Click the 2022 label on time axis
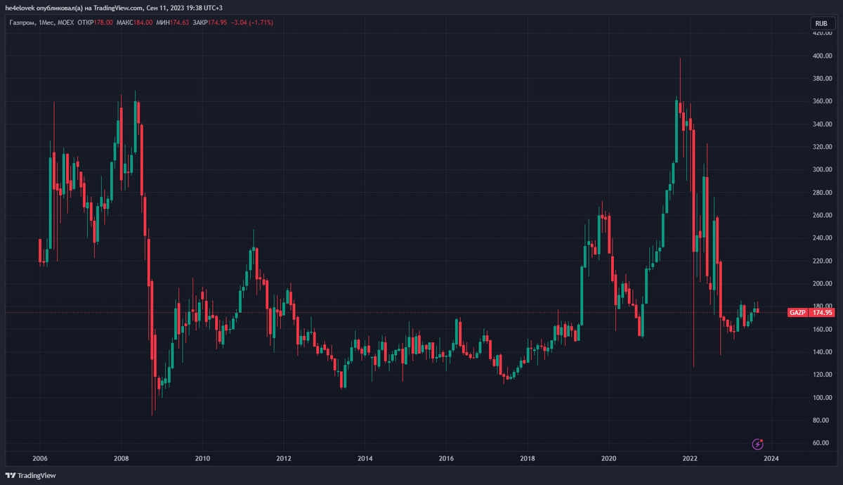 click(690, 458)
